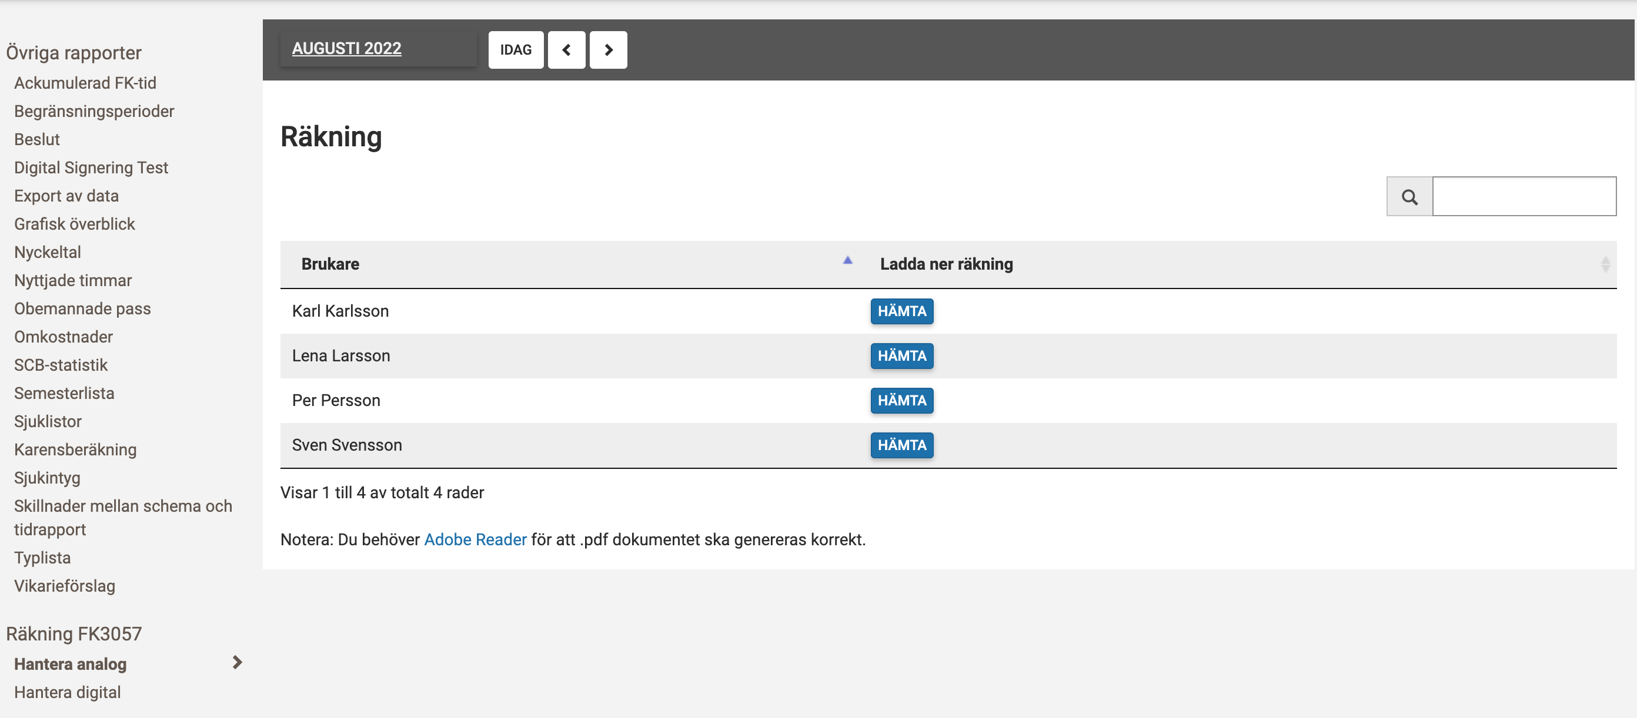Expand Hantera analog chevron arrow
1637x718 pixels.
point(237,662)
